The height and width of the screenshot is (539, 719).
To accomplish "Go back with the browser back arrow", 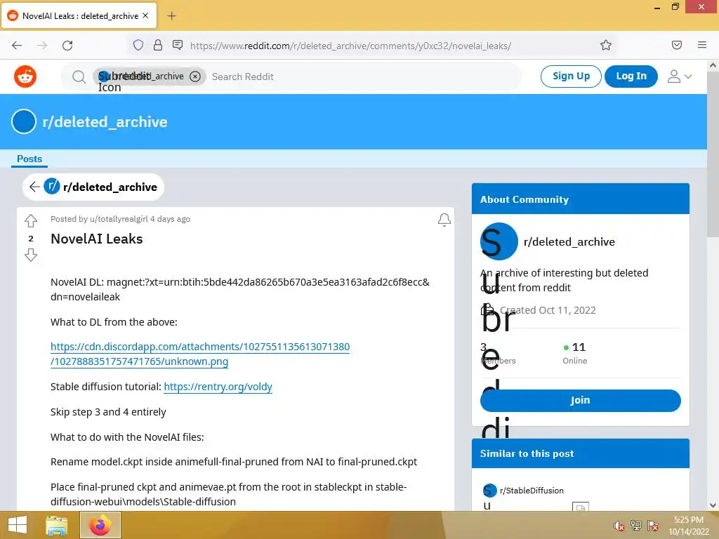I will pyautogui.click(x=17, y=45).
